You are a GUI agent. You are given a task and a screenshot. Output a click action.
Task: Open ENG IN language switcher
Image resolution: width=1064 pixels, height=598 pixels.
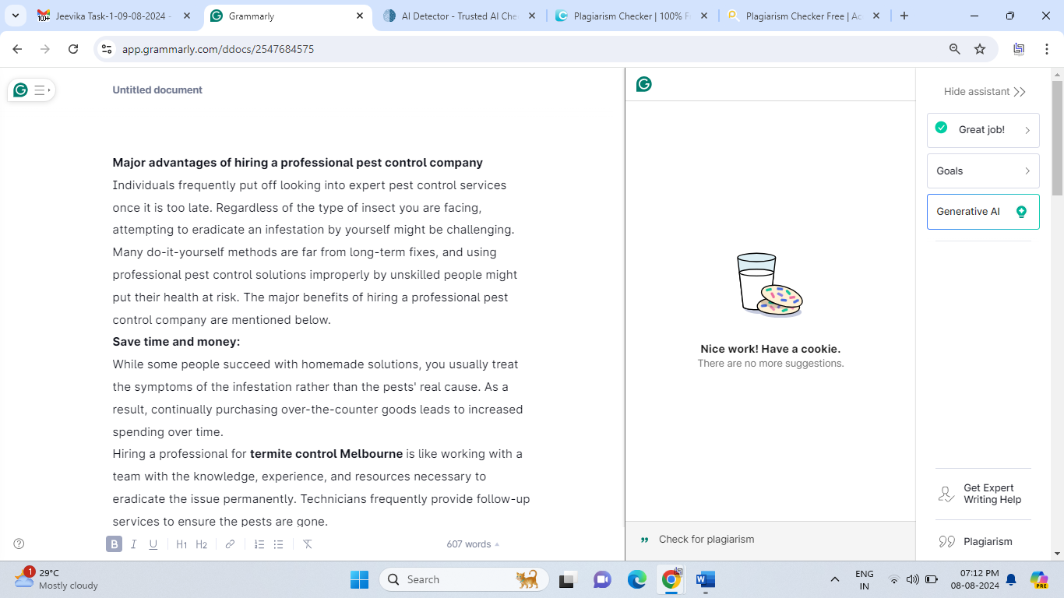[x=865, y=579]
